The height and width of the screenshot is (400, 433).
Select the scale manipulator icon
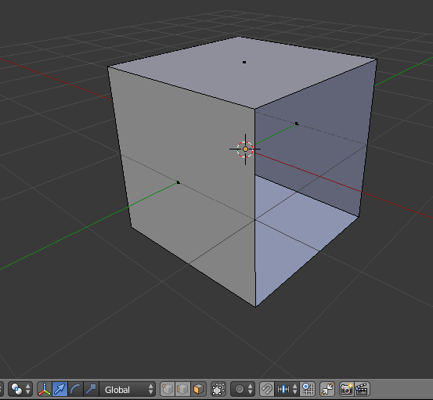tap(91, 389)
